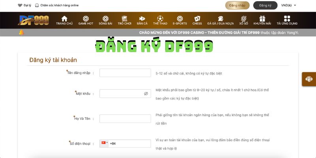
Task: Click the Đăng nhập login button
Action: (237, 6)
